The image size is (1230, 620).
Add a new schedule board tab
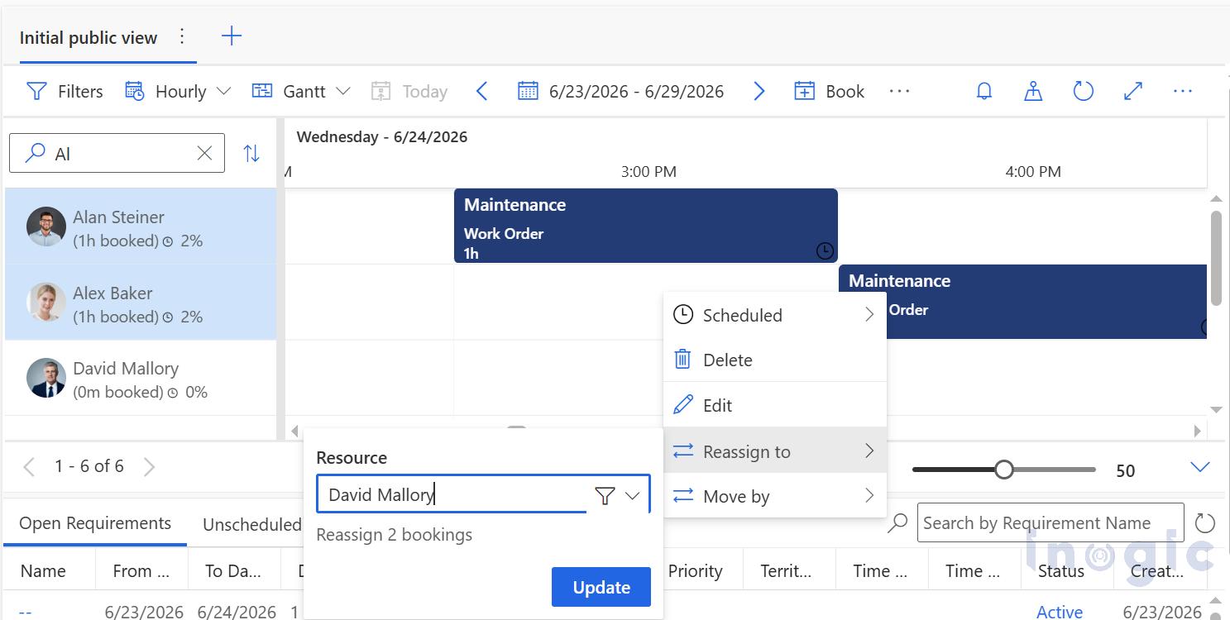click(232, 36)
